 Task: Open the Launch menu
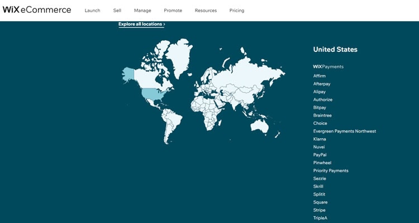click(x=92, y=11)
